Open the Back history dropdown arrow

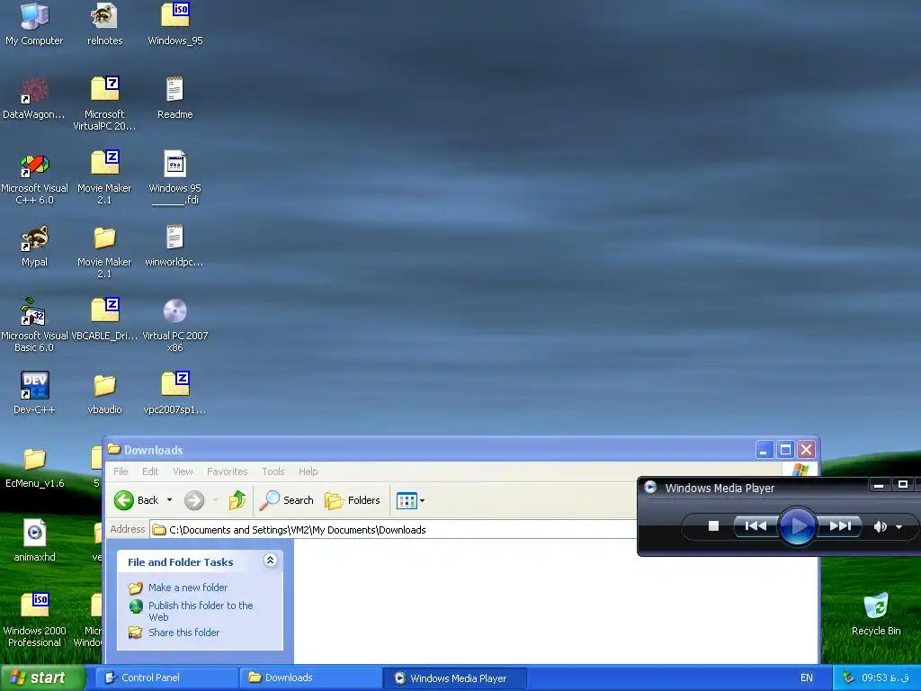[x=169, y=500]
